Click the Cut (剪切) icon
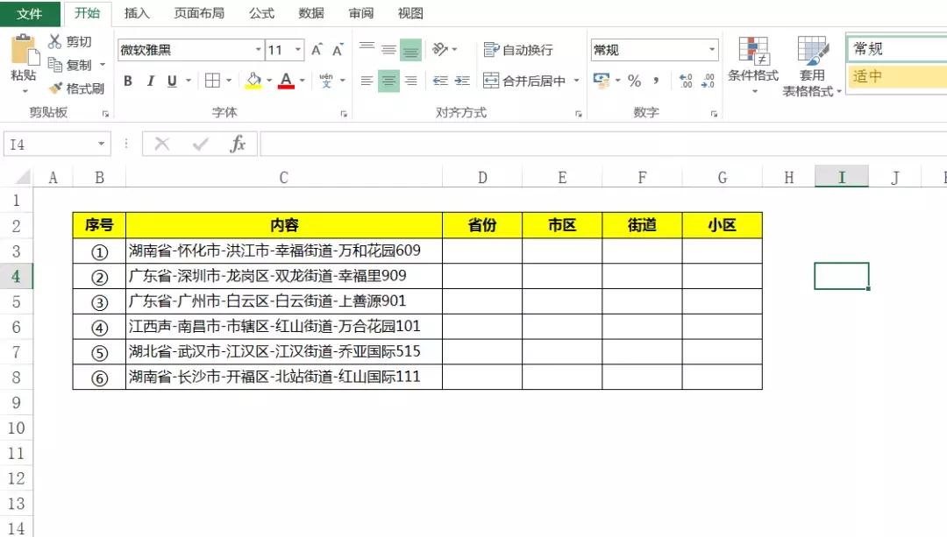This screenshot has width=947, height=537. [54, 41]
